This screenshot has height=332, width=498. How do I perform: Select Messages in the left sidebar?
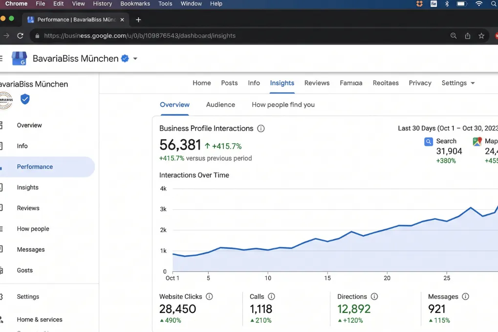point(31,249)
